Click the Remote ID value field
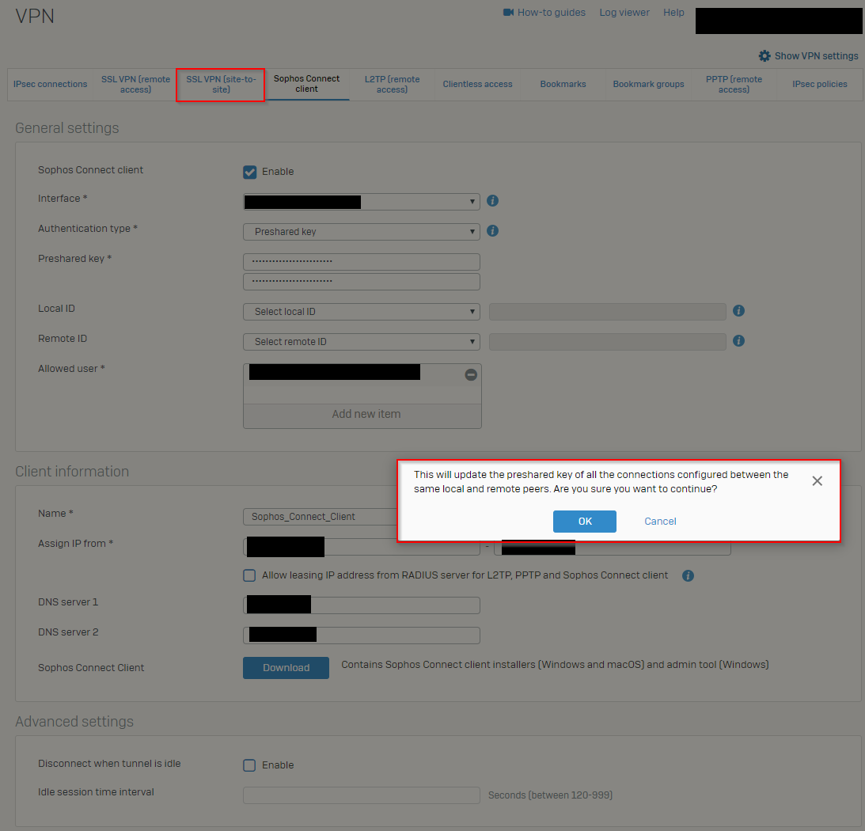 (607, 342)
